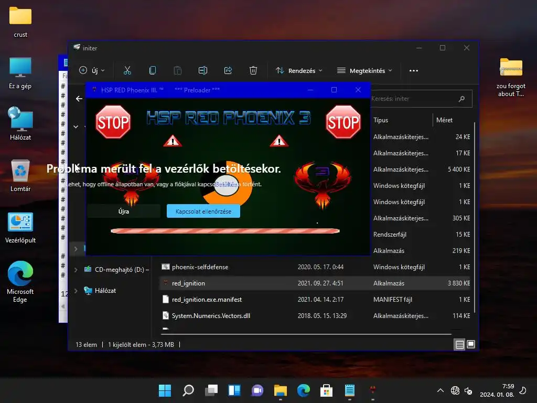Expand CD-meghajtó (D:) tree node
Screen dimensions: 537x403
[76, 270]
